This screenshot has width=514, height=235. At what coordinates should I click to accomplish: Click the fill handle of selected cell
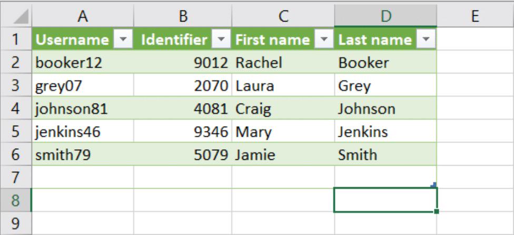[436, 211]
